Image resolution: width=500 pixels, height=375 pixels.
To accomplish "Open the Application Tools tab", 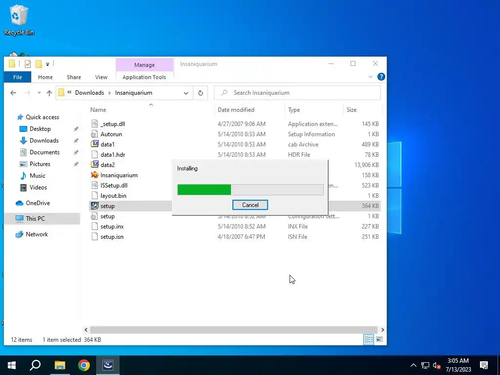I will click(x=144, y=77).
